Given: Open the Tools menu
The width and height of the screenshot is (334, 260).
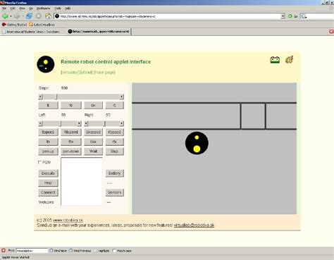Looking at the screenshot, I should point(58,8).
